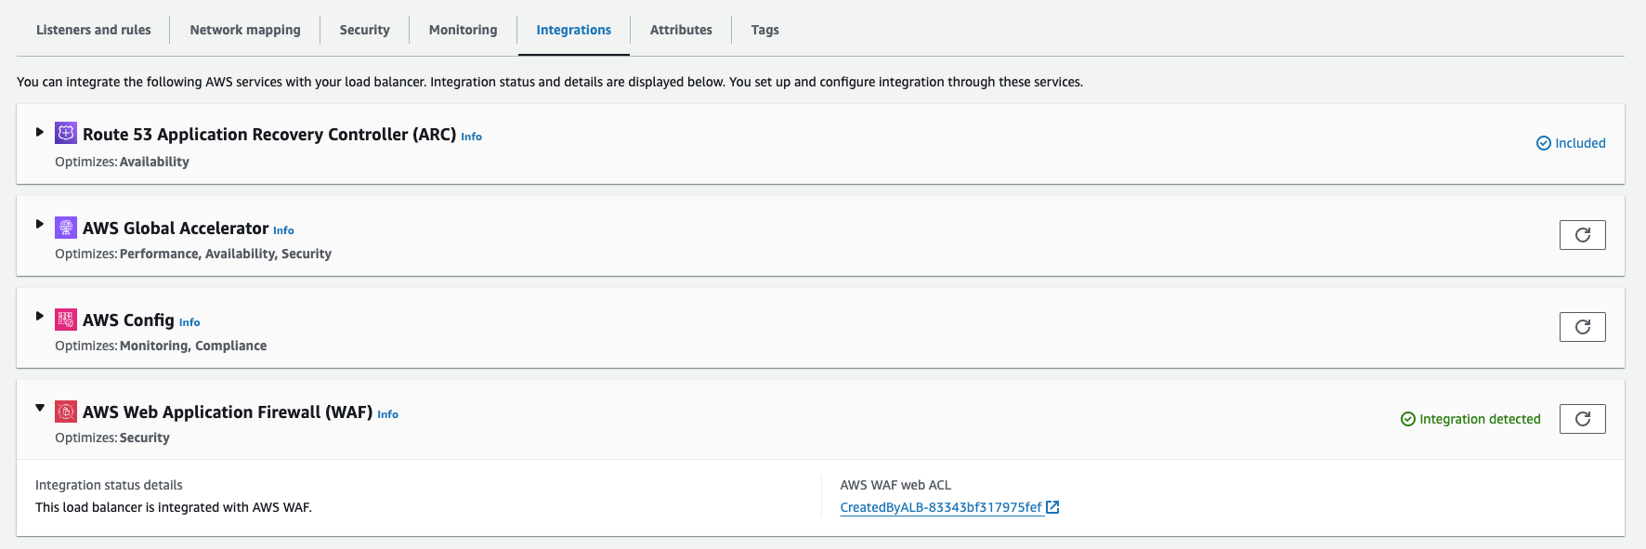
Task: Click the Route 53 Application Recovery Controller heading
Action: point(269,134)
